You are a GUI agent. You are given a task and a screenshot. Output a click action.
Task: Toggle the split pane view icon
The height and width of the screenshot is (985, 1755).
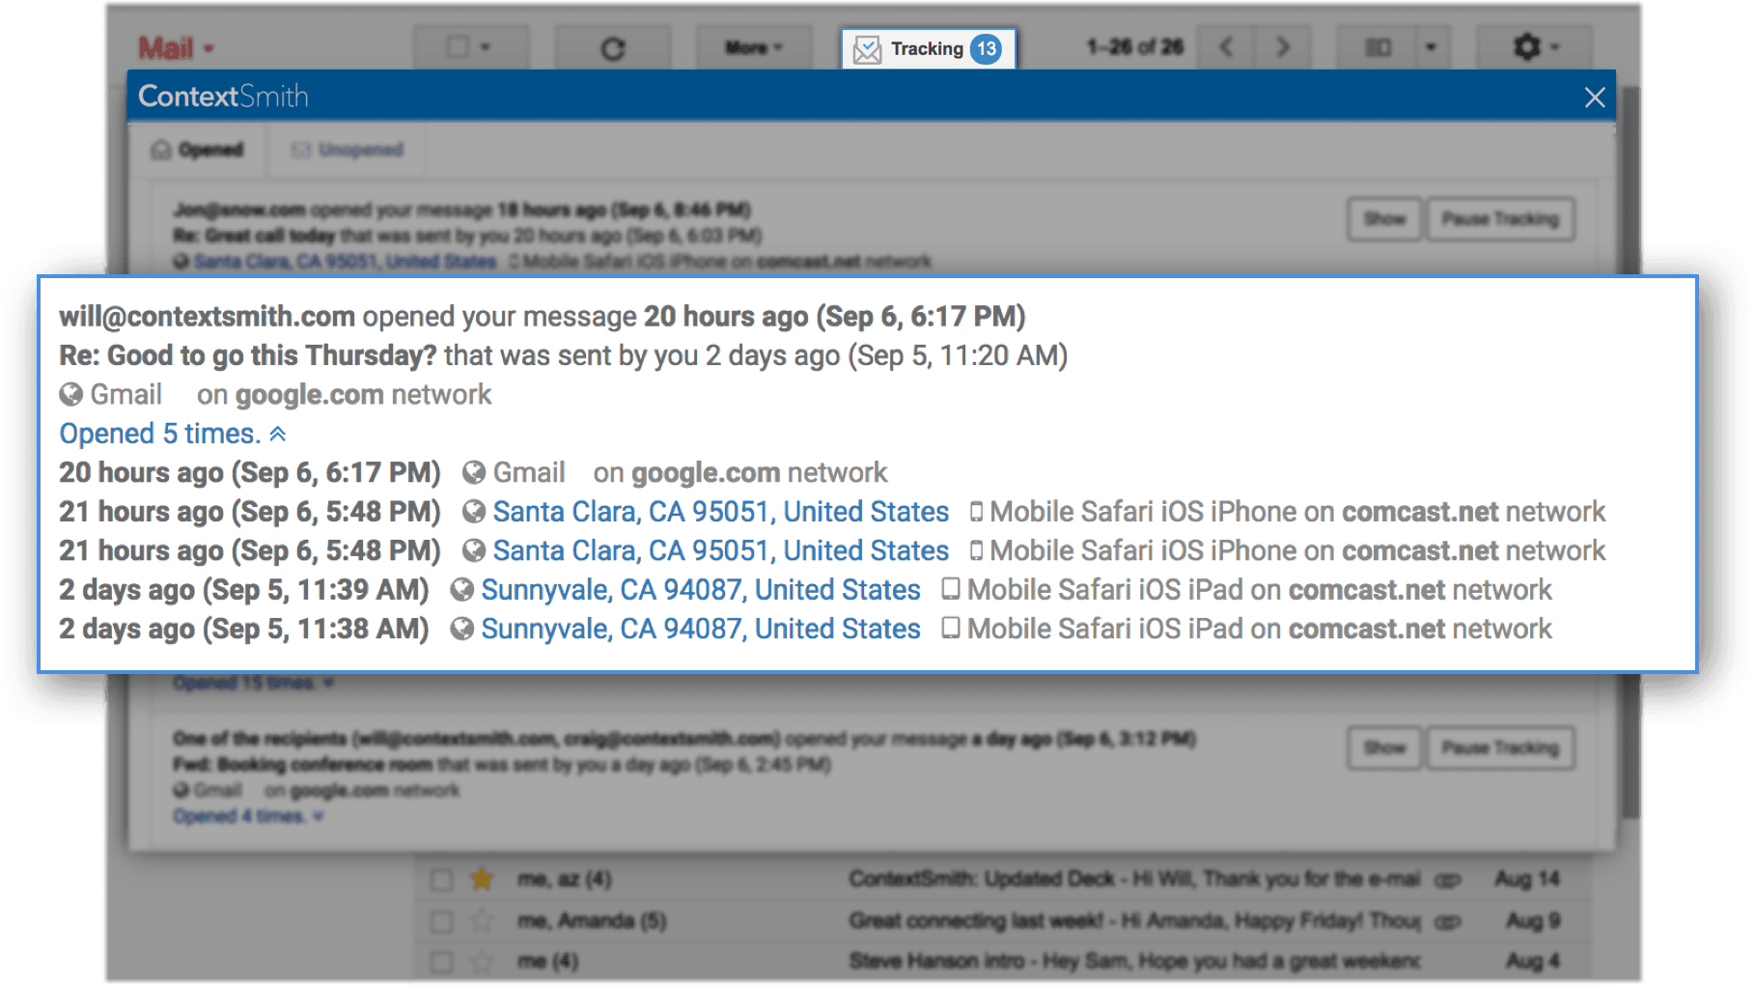pos(1378,47)
